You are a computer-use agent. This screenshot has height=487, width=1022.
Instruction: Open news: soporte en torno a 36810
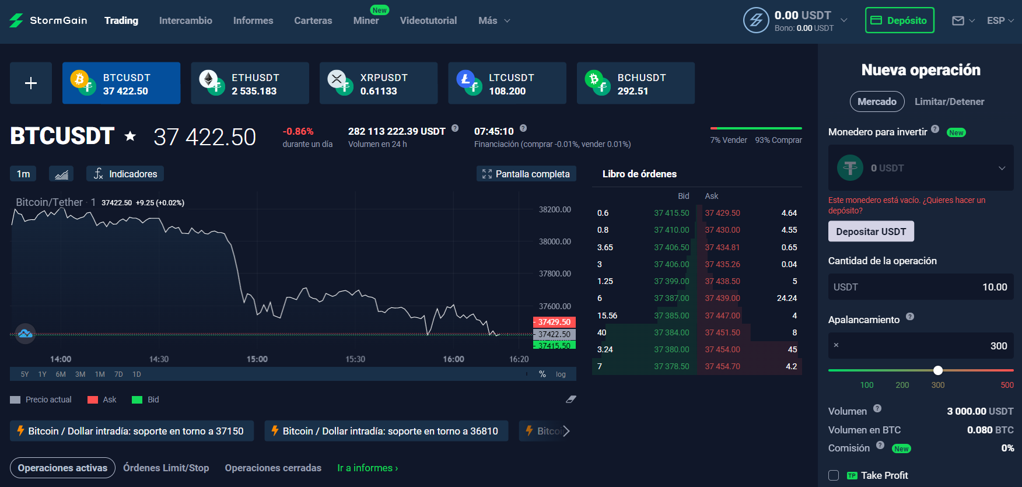(x=386, y=431)
